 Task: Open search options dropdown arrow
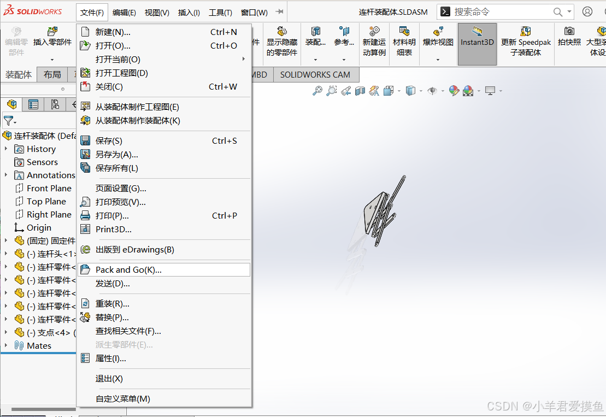coord(569,11)
